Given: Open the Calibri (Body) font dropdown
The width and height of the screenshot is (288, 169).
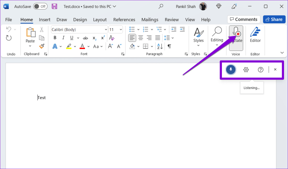Looking at the screenshot, I should [106, 29].
